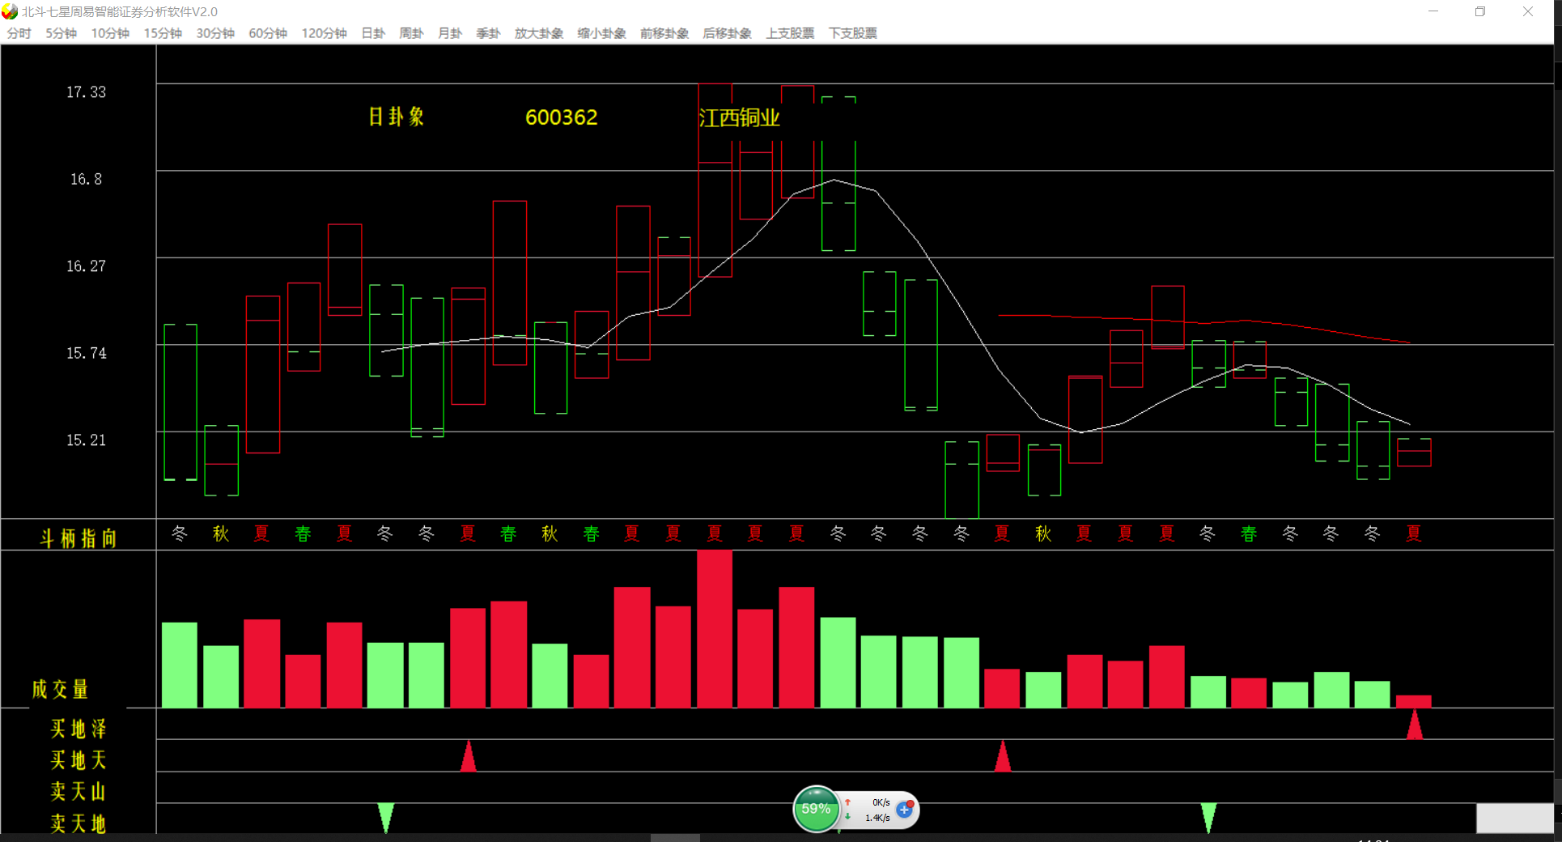Image resolution: width=1562 pixels, height=842 pixels.
Task: Switch to the 60分钟 chart
Action: click(268, 33)
